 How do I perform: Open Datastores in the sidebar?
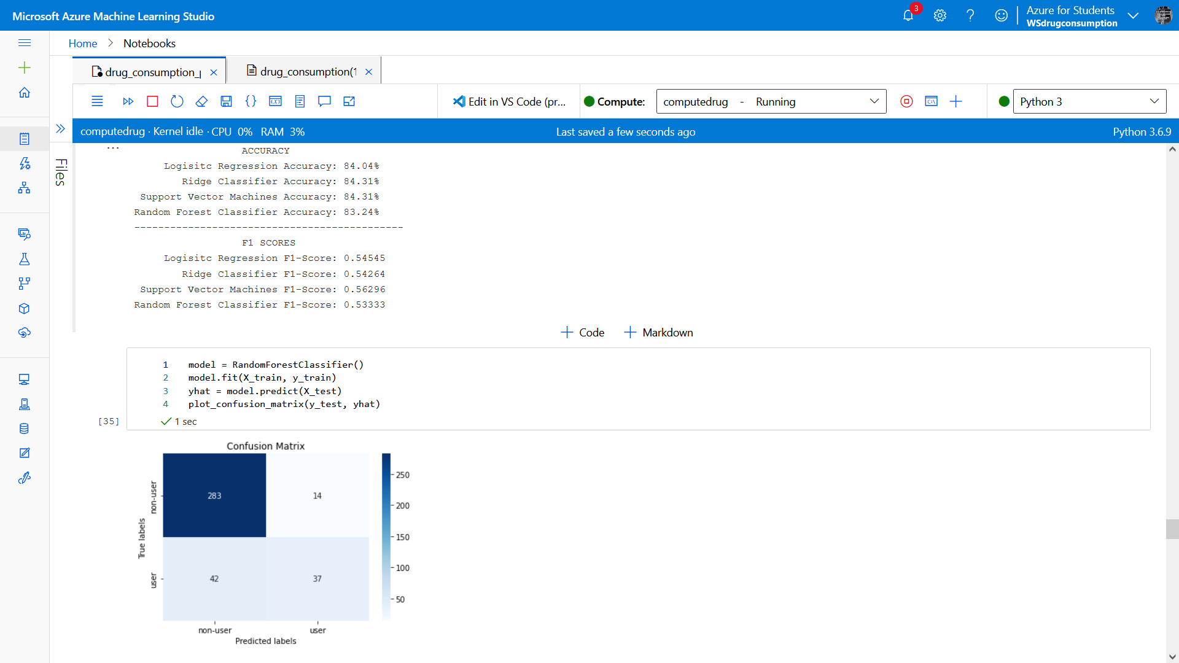coord(25,428)
